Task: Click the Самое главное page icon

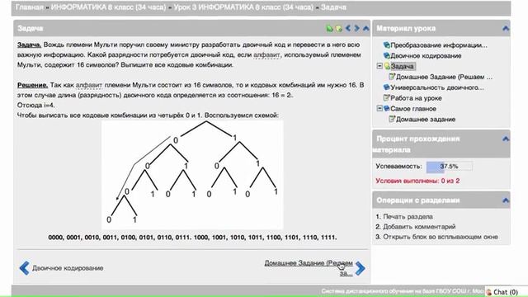Action: (x=387, y=108)
